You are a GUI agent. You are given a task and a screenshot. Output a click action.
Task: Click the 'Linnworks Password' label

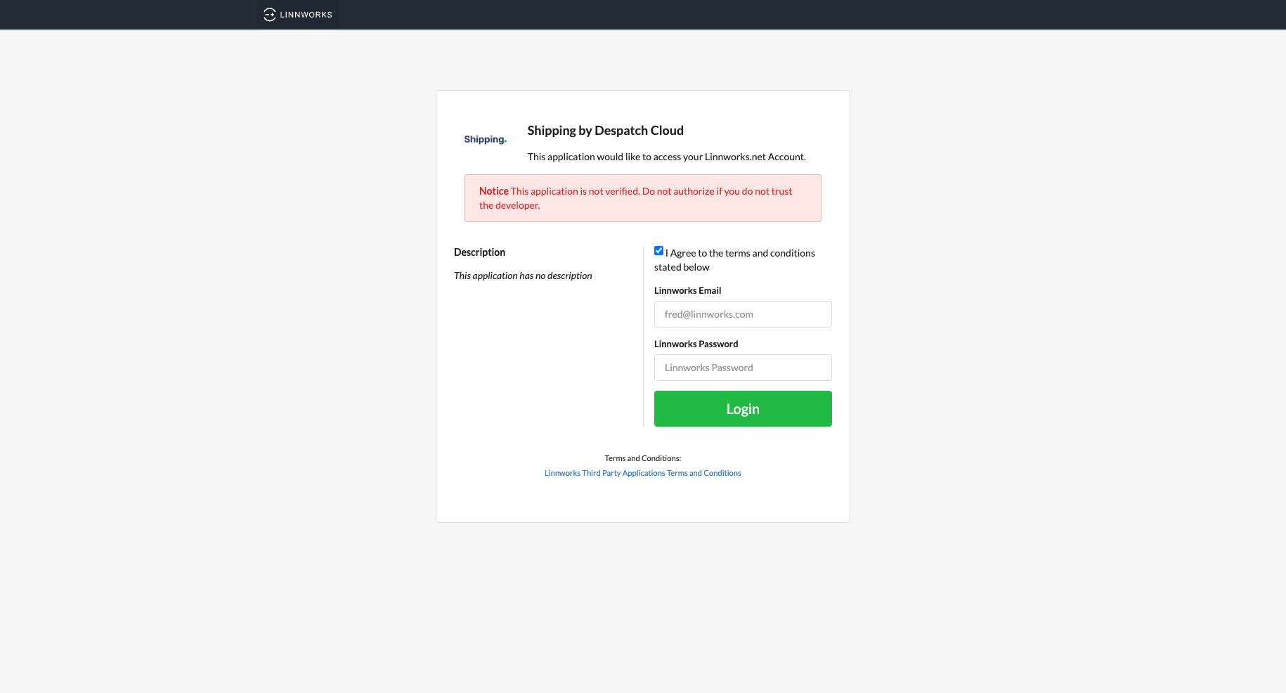[696, 344]
